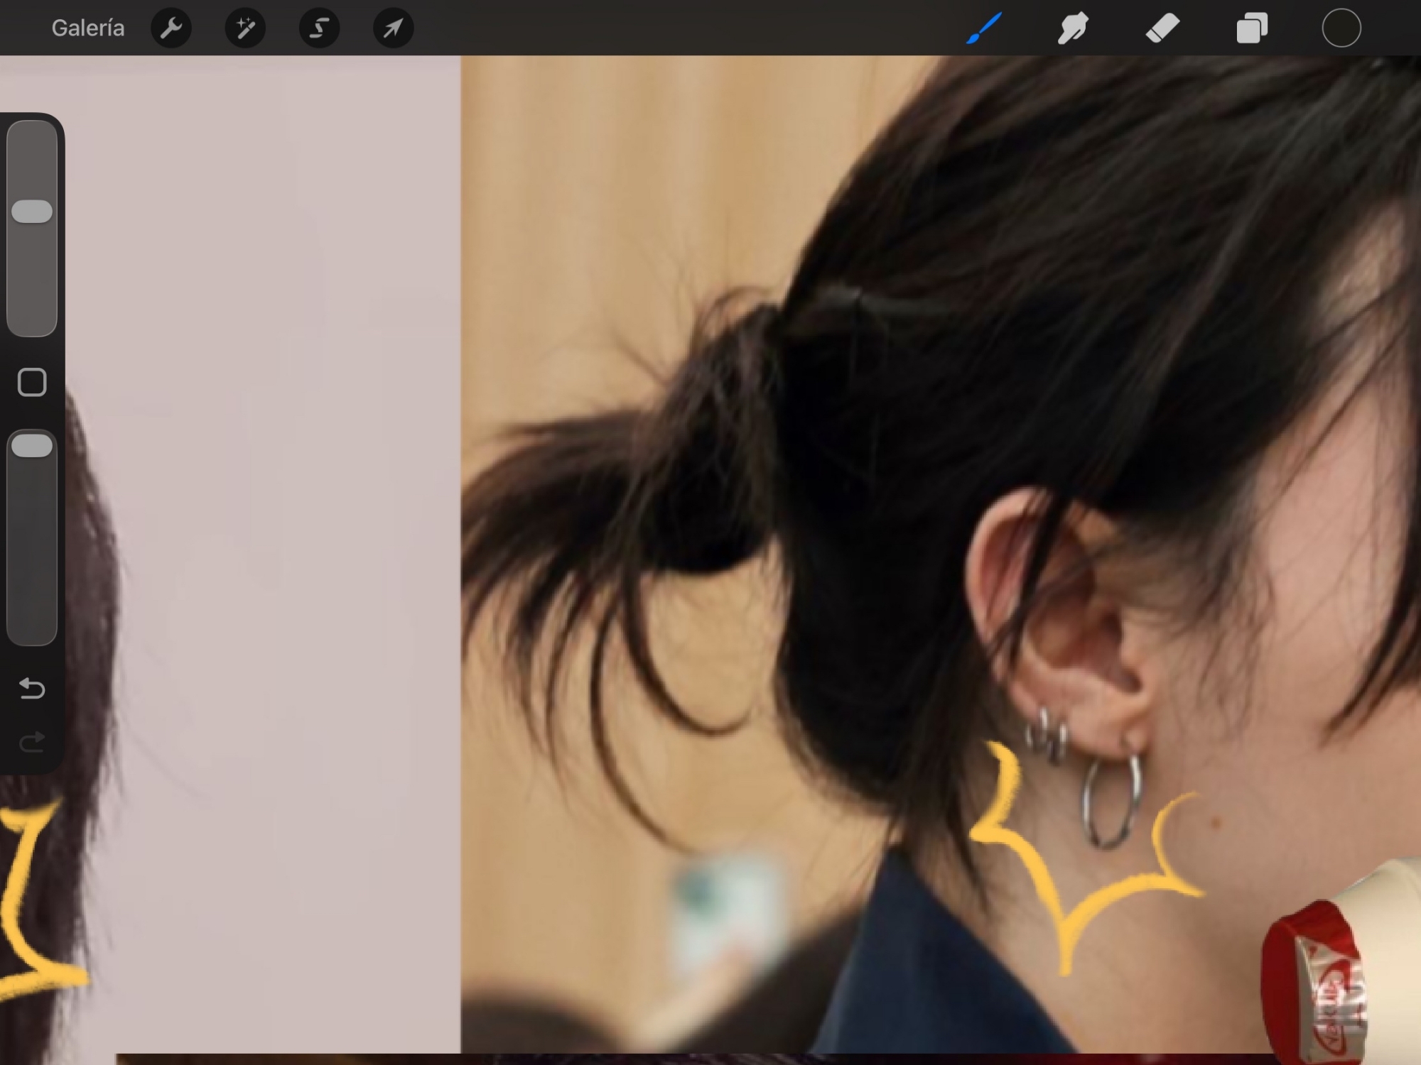Viewport: 1421px width, 1065px height.
Task: Open the Adjustments magic wand menu
Action: click(245, 28)
